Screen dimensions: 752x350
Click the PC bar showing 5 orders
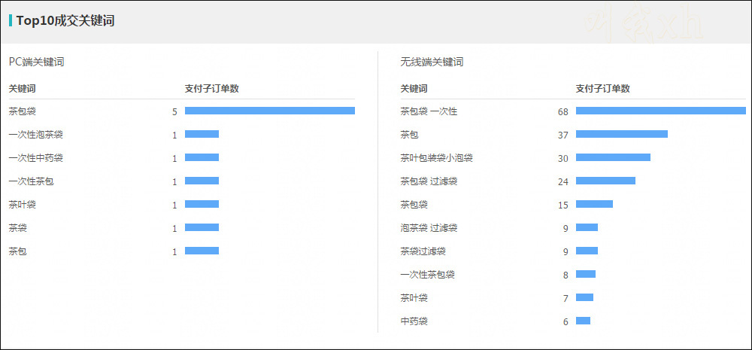(x=269, y=111)
